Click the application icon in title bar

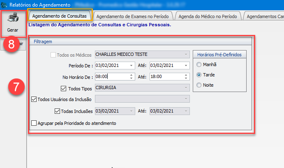click(4, 4)
